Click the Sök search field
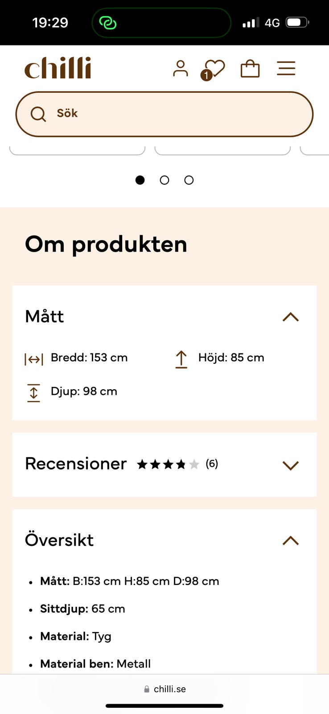 pos(164,114)
